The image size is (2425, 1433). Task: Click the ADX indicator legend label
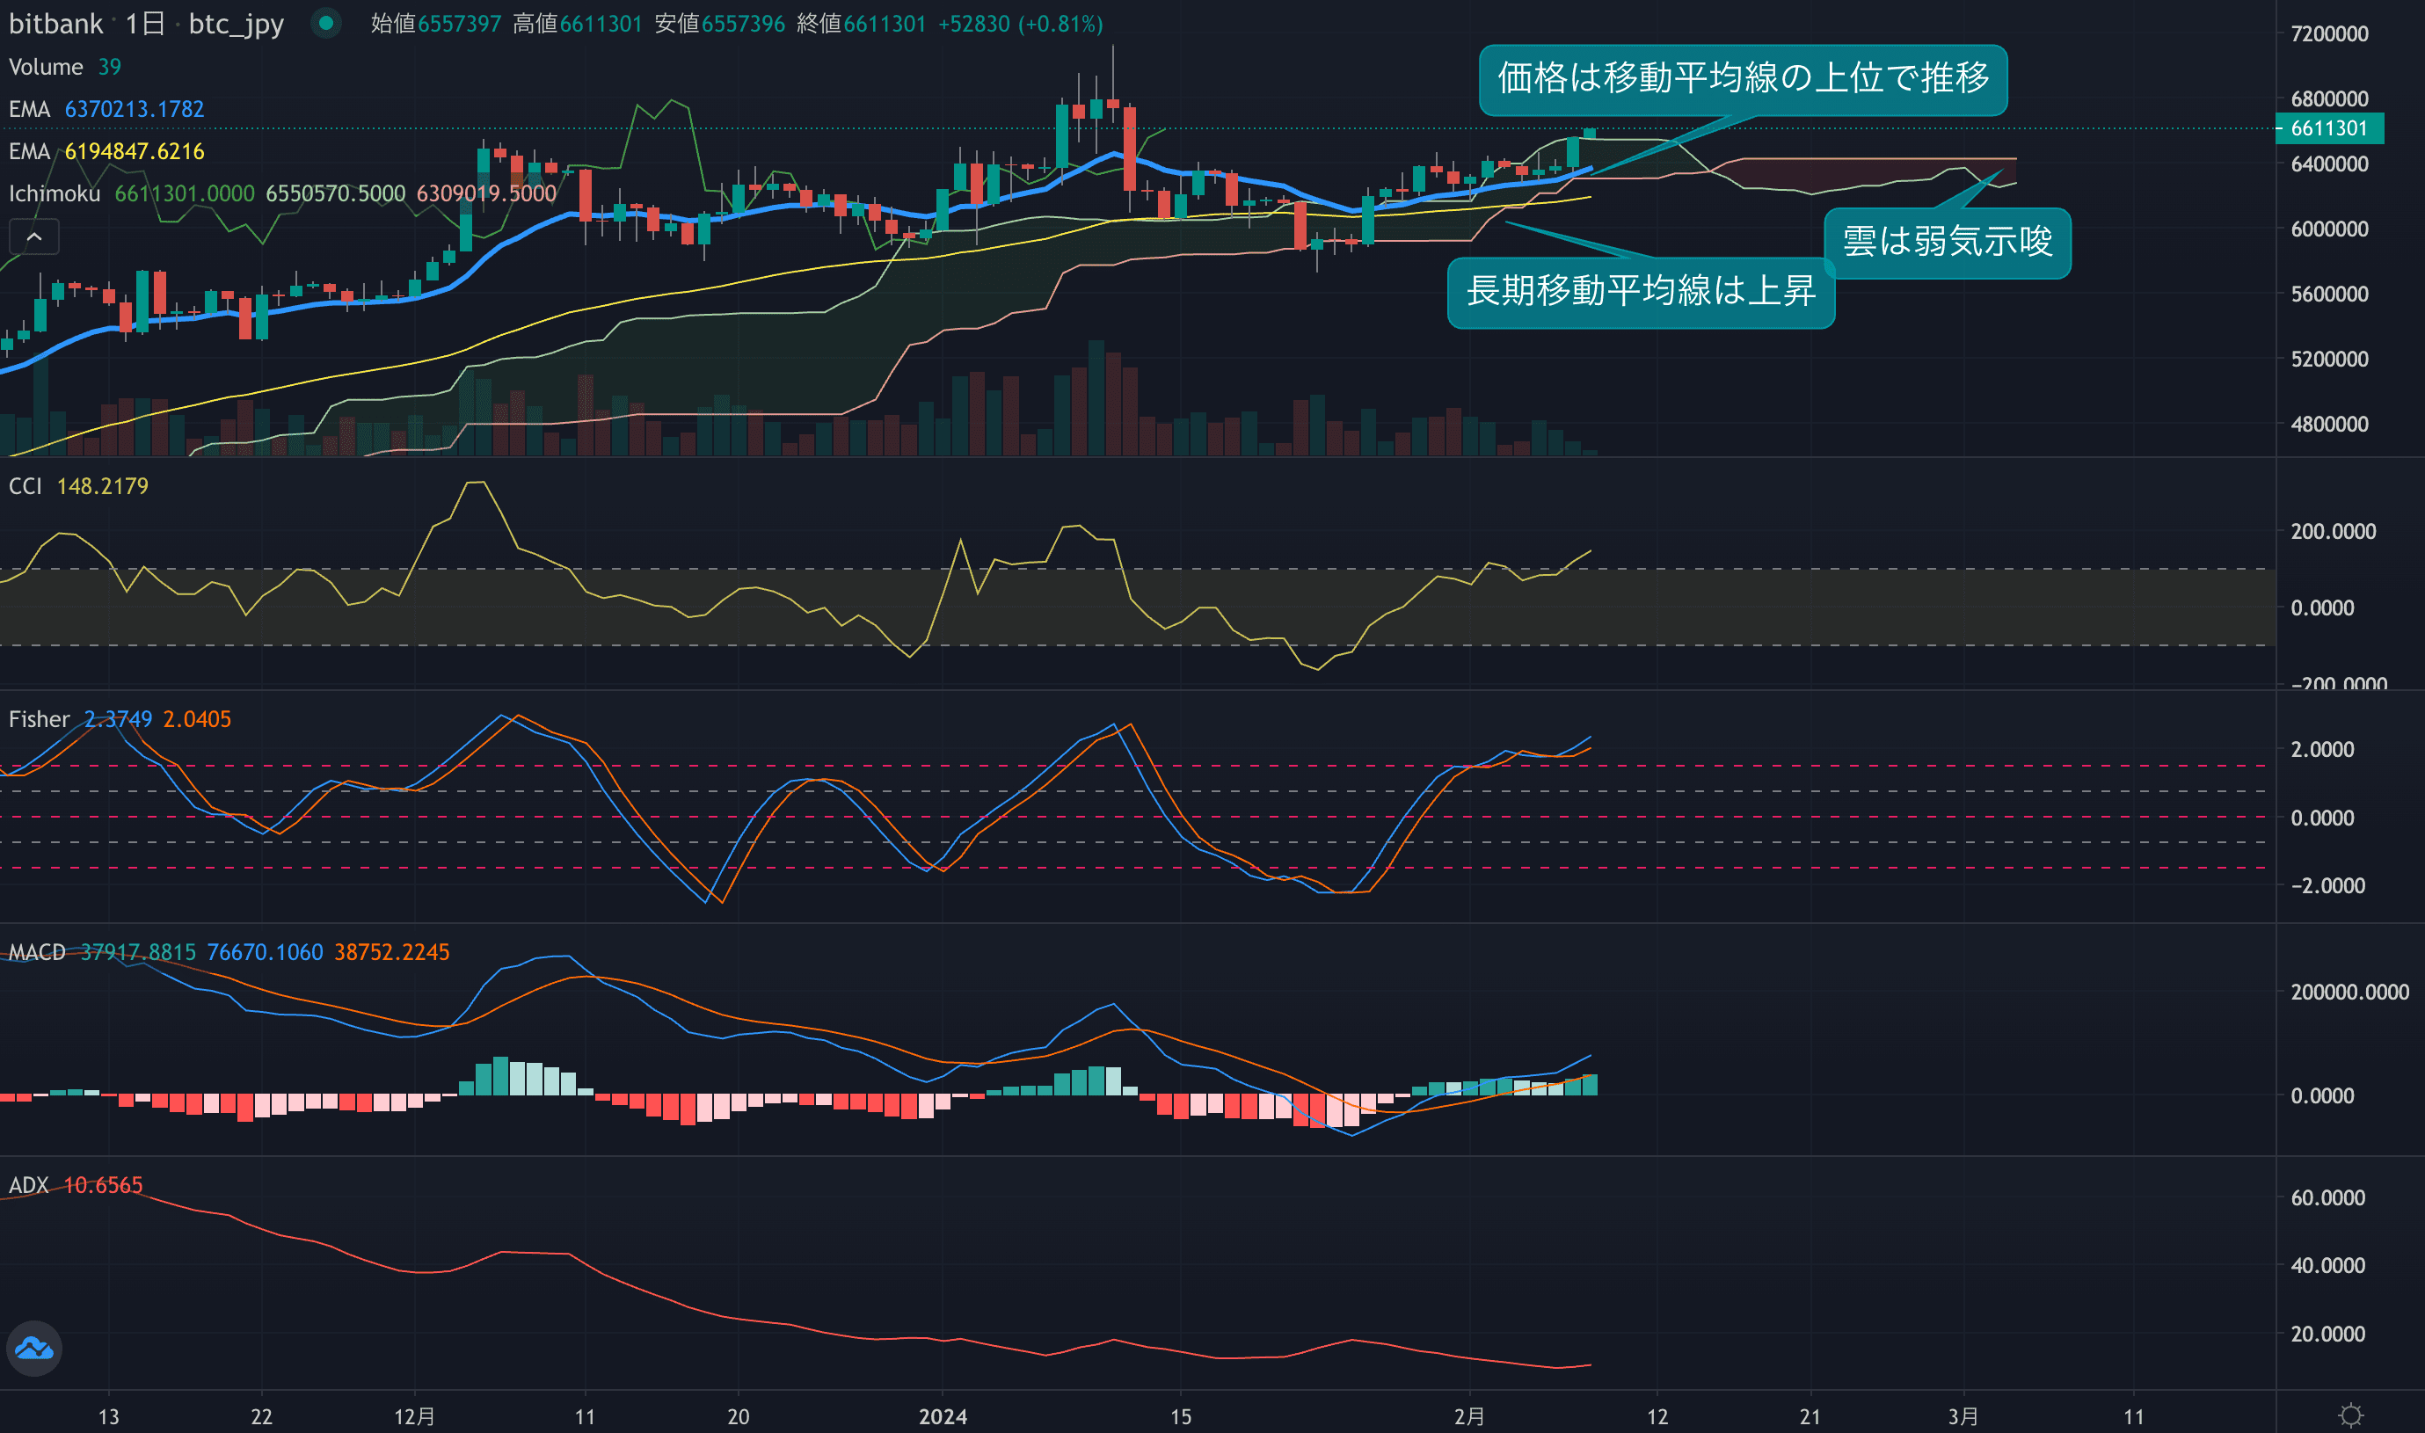coord(28,1185)
